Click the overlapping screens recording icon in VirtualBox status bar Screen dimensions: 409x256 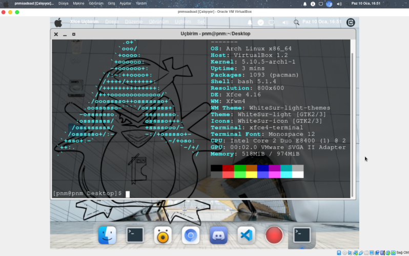(377, 252)
